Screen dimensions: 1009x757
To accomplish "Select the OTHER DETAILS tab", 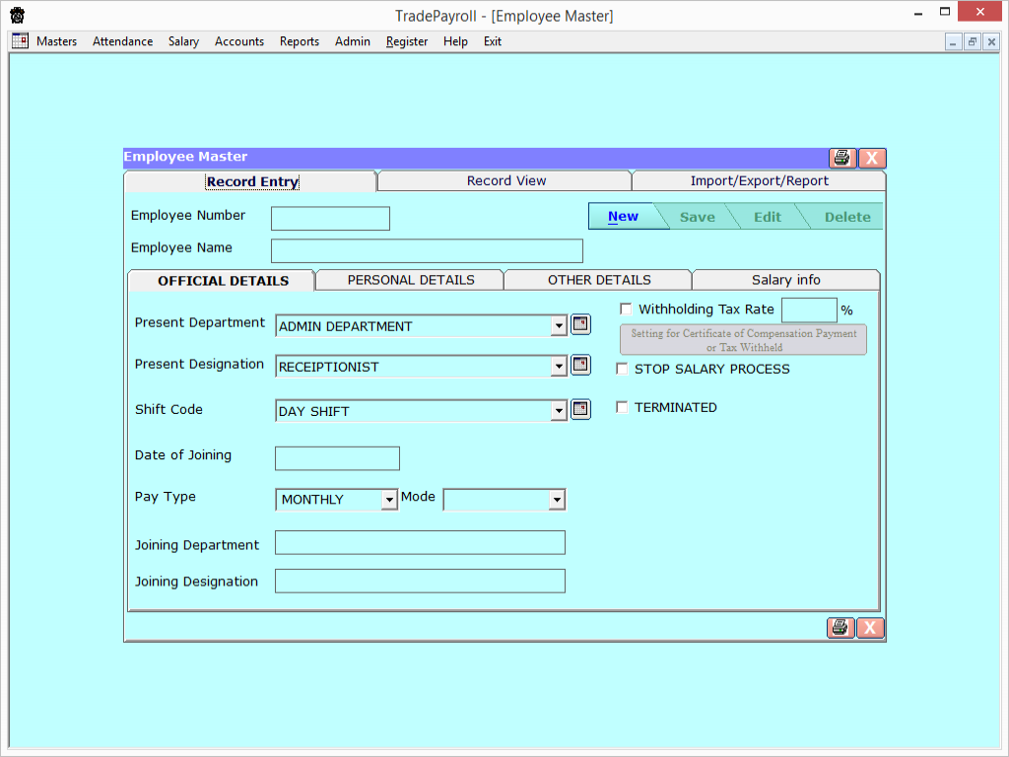I will click(599, 280).
